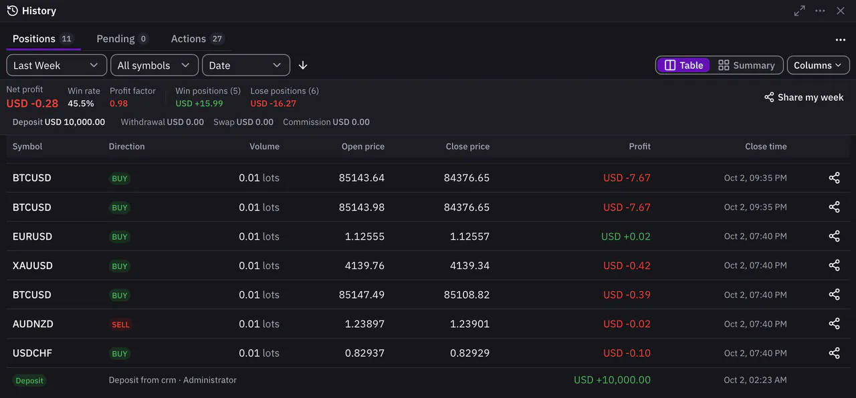Click the profit USD -0.10

pyautogui.click(x=627, y=353)
